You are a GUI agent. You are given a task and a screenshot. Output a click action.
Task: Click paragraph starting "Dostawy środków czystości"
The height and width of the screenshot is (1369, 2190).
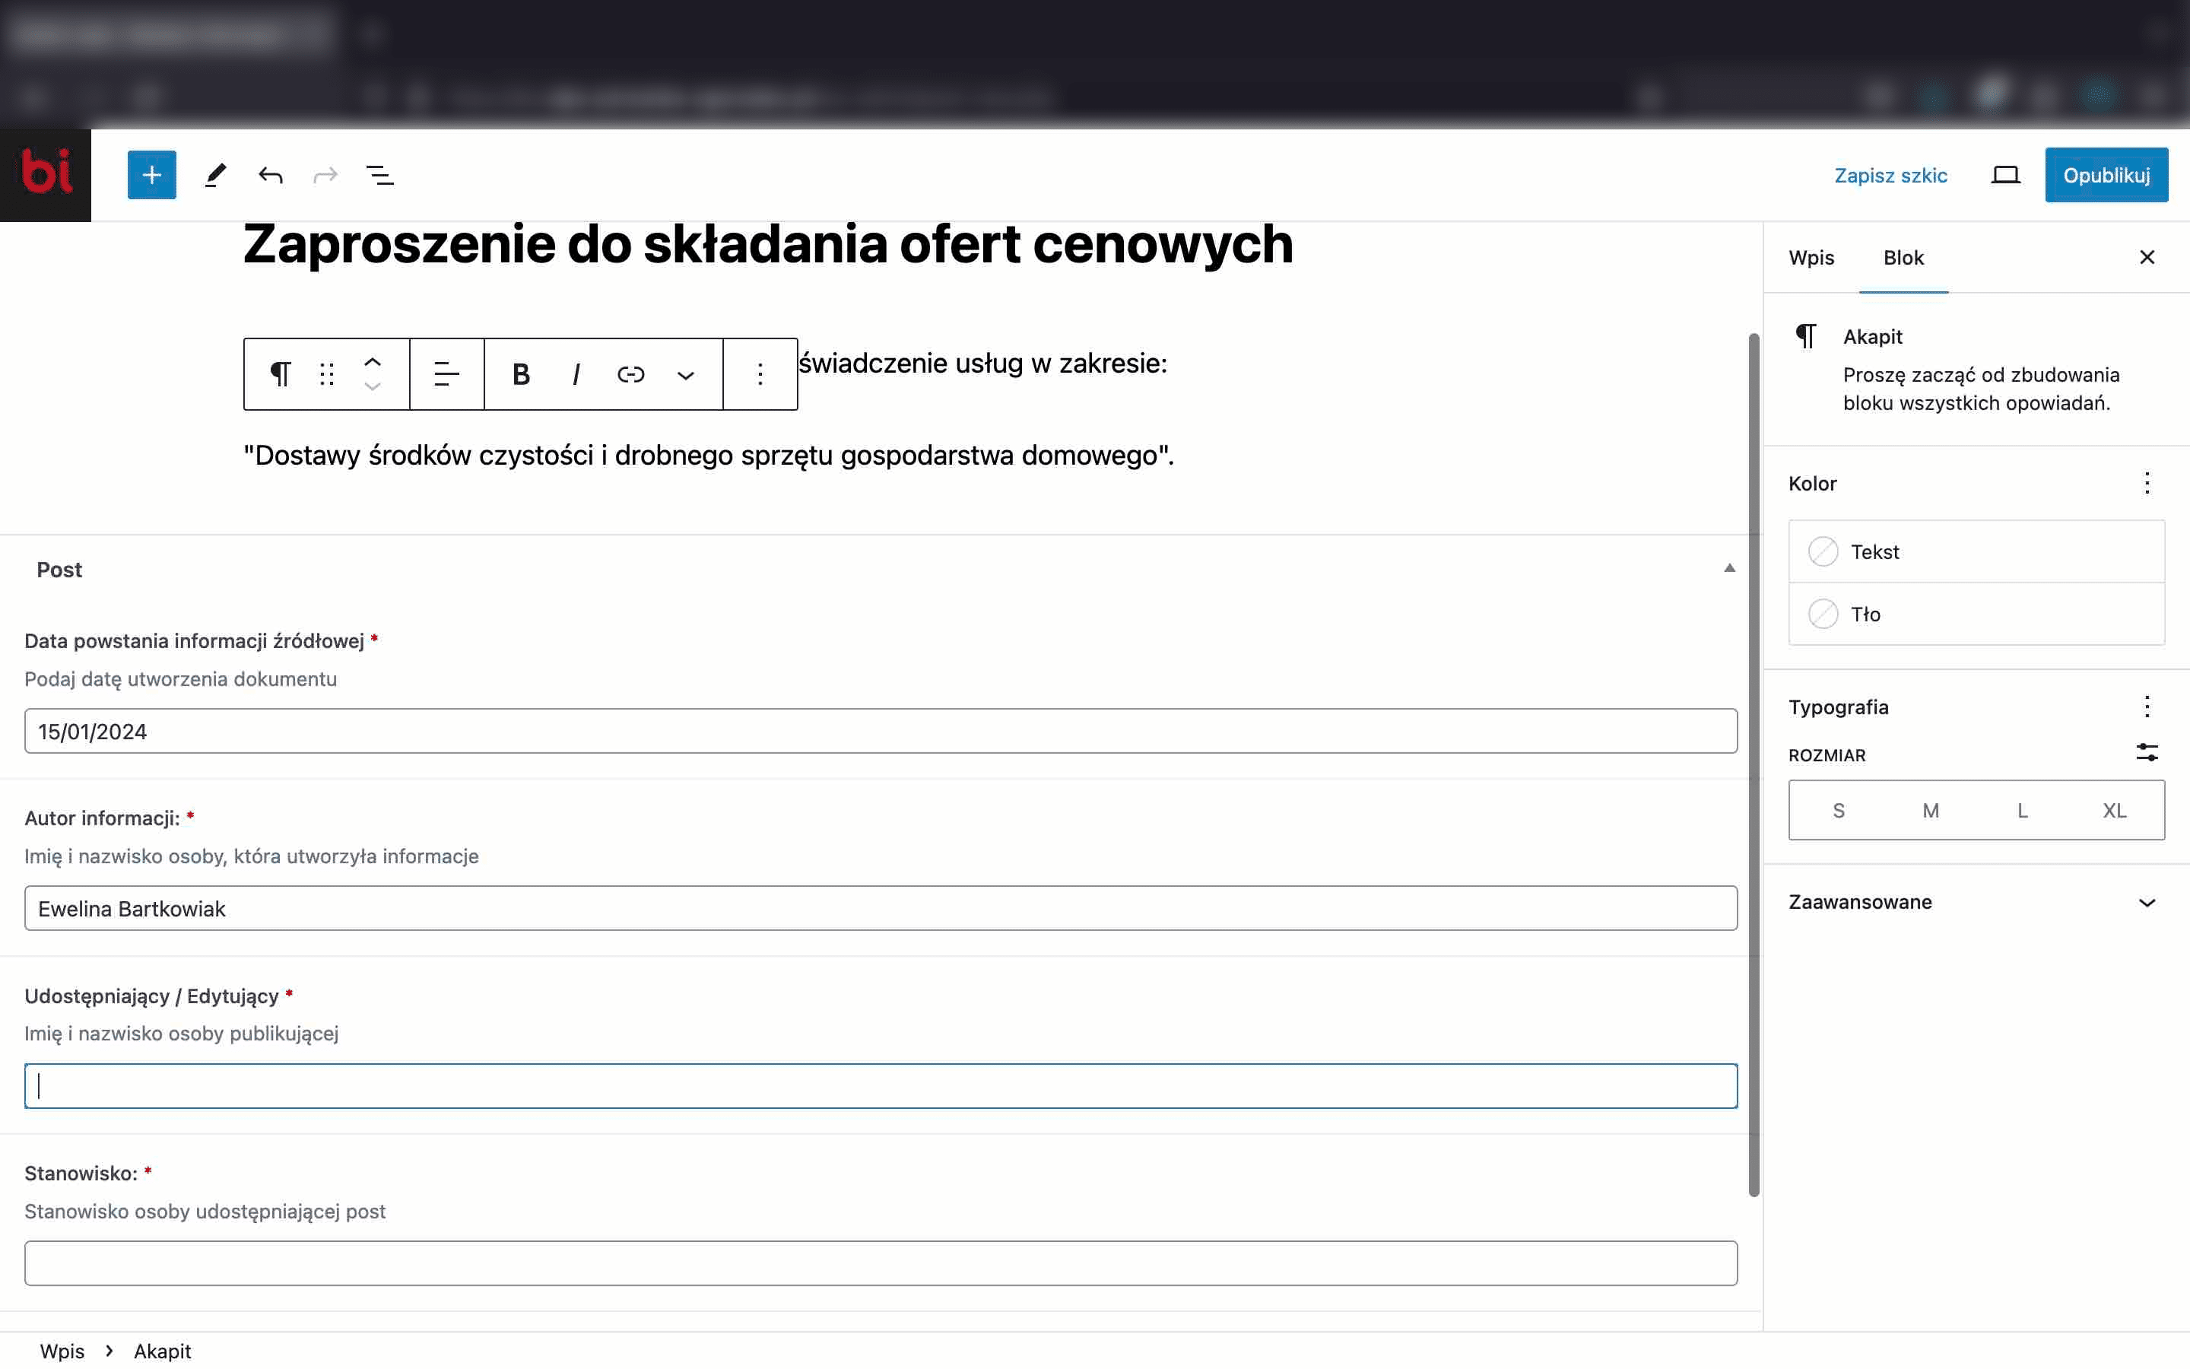[709, 456]
